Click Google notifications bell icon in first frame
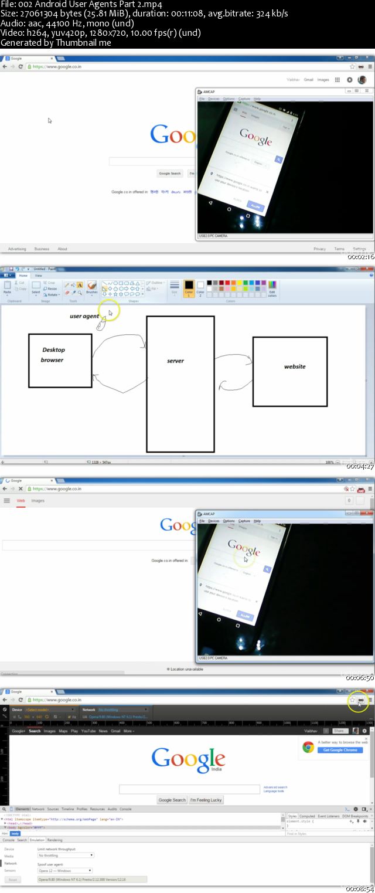375x893 pixels. pyautogui.click(x=350, y=80)
